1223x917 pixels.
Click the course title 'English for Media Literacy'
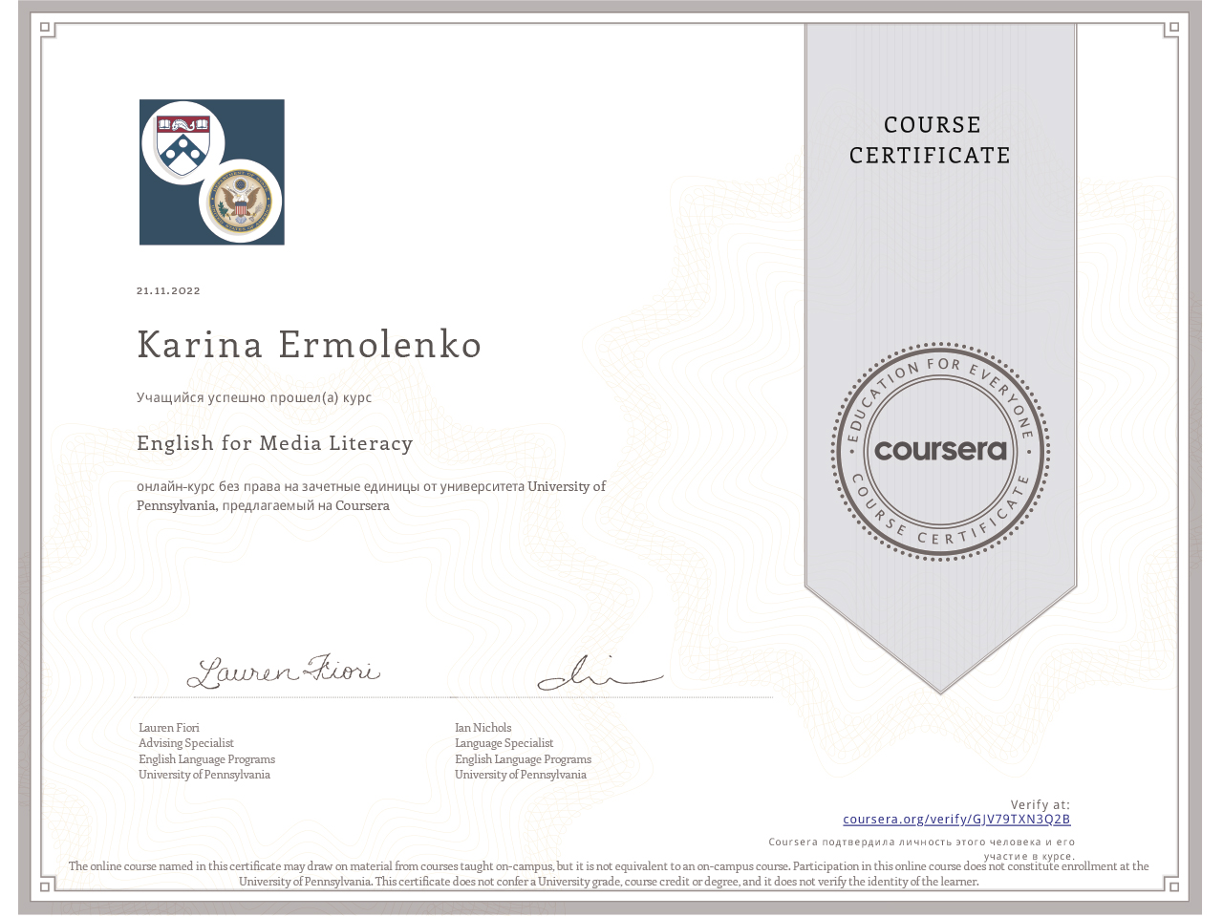[x=274, y=443]
